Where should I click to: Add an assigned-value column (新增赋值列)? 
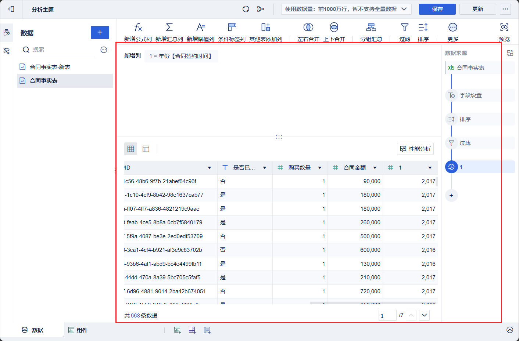pyautogui.click(x=200, y=32)
